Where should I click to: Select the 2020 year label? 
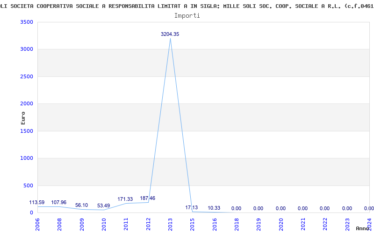tap(281, 225)
